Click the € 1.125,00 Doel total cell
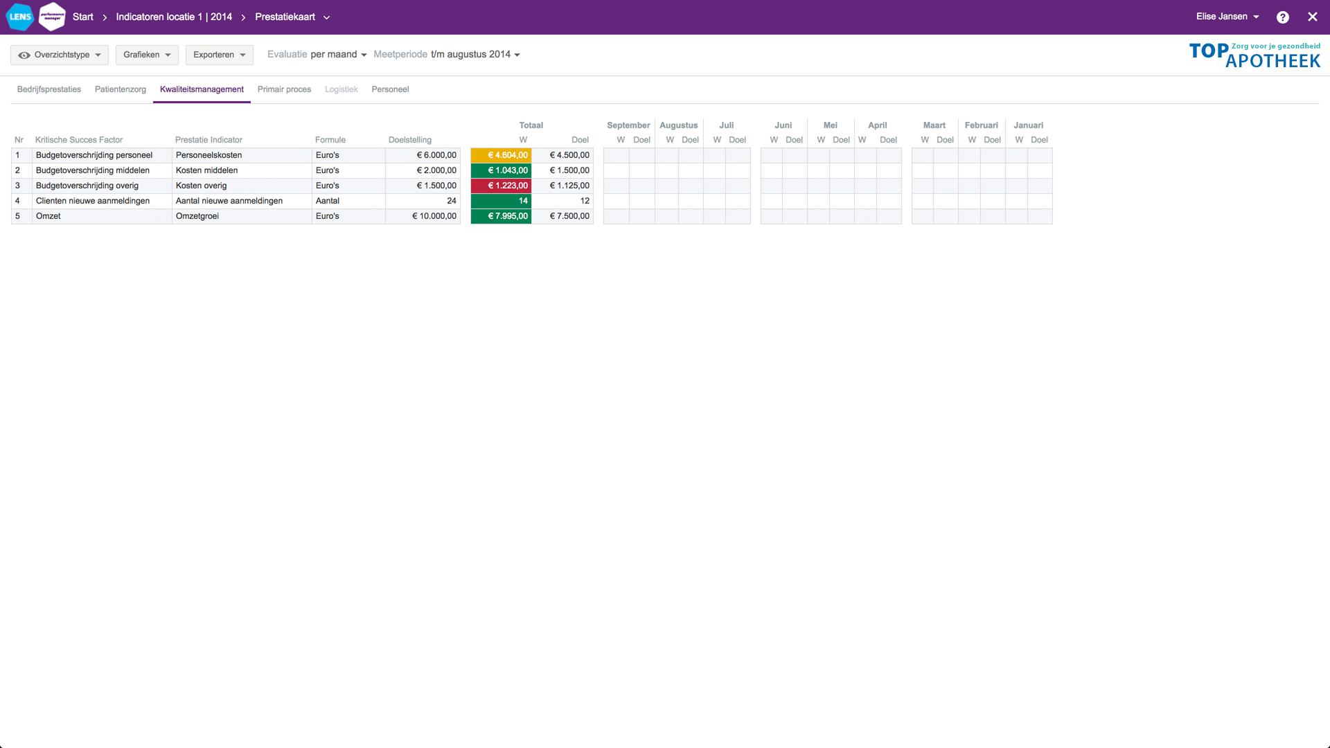The height and width of the screenshot is (748, 1330). pos(562,186)
